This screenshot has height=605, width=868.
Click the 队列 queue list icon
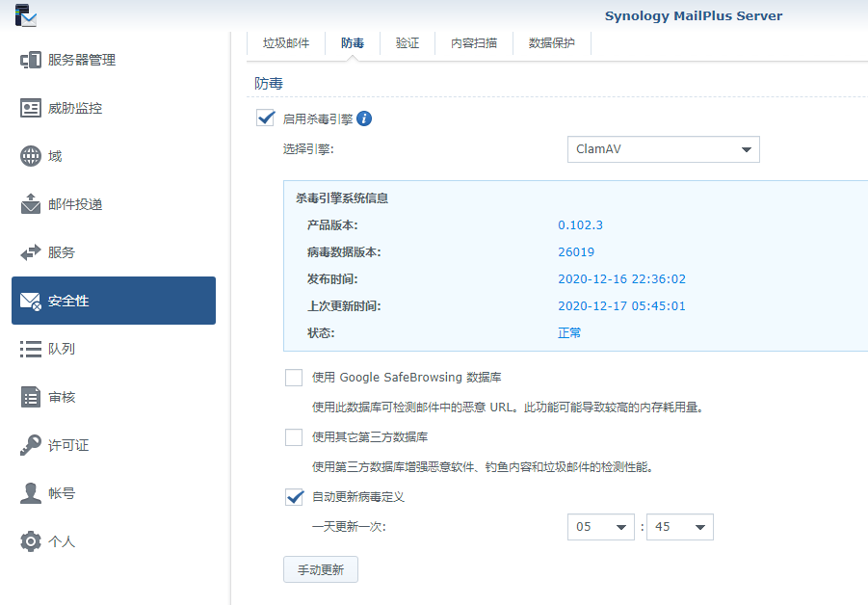click(x=31, y=349)
